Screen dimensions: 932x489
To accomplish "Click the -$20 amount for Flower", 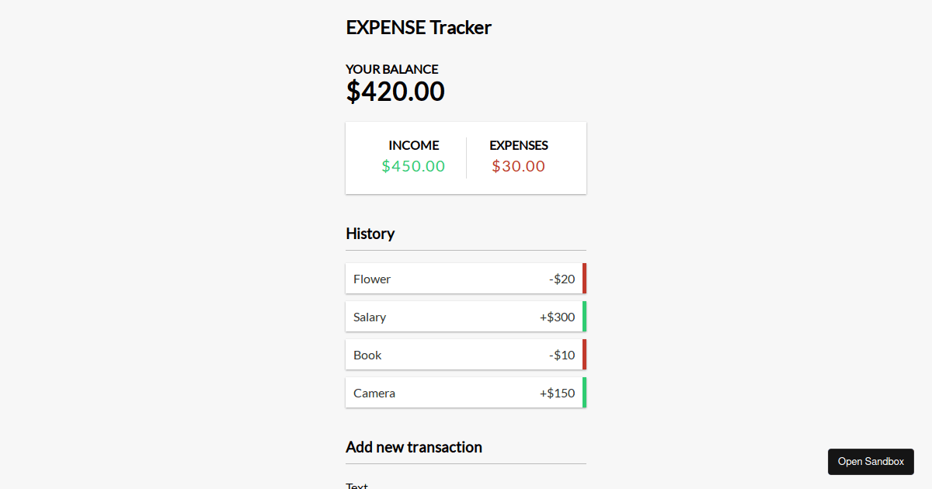I will [x=562, y=279].
